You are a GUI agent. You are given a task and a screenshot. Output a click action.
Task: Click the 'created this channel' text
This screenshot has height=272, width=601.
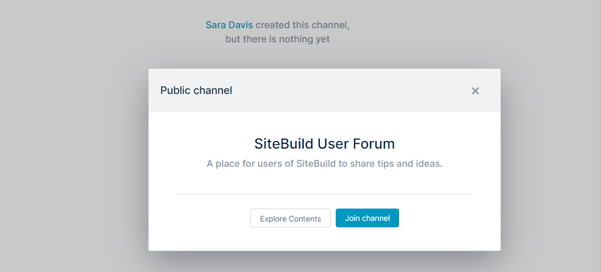point(302,25)
